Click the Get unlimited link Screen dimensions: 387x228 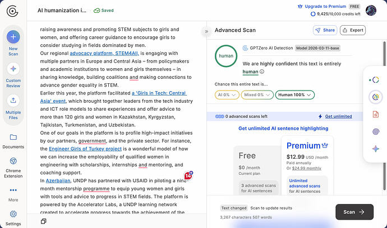338,116
